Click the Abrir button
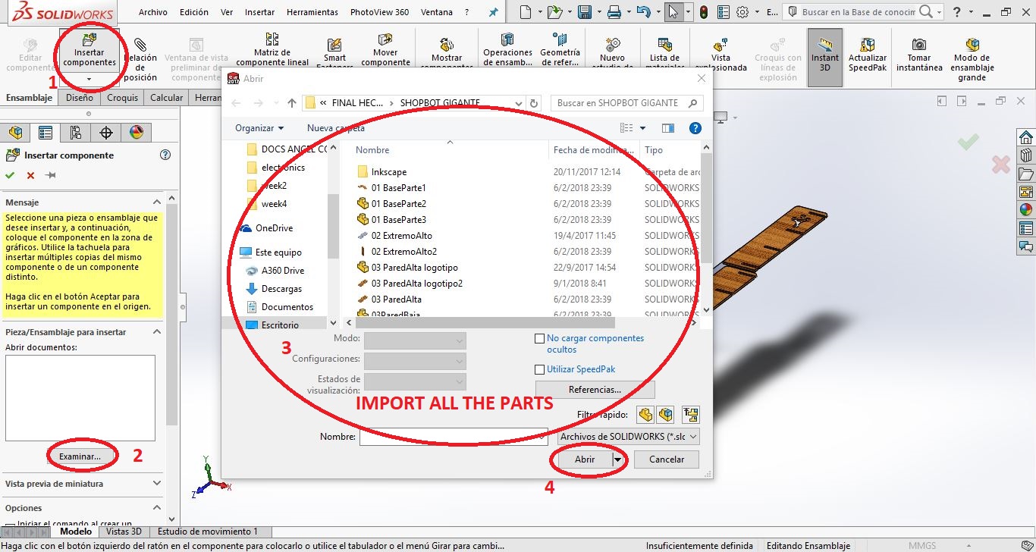Viewport: 1036px width, 552px height. pos(585,459)
